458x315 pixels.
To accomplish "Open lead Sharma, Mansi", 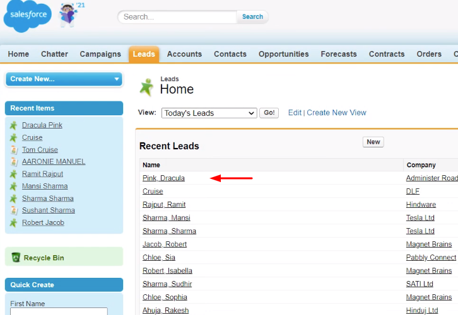I will point(166,218).
